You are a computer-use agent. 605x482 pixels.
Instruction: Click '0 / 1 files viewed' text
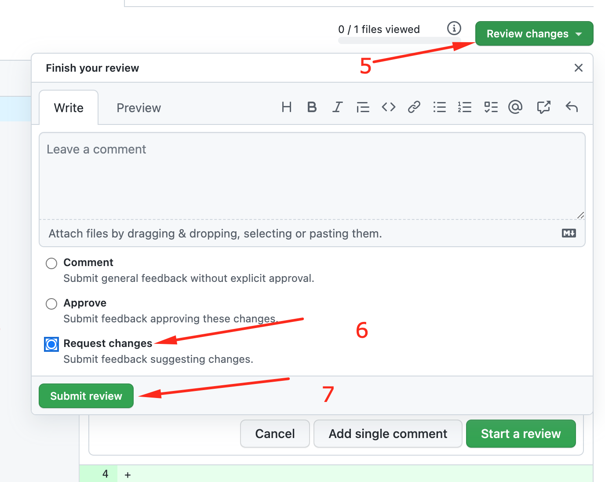pyautogui.click(x=379, y=29)
